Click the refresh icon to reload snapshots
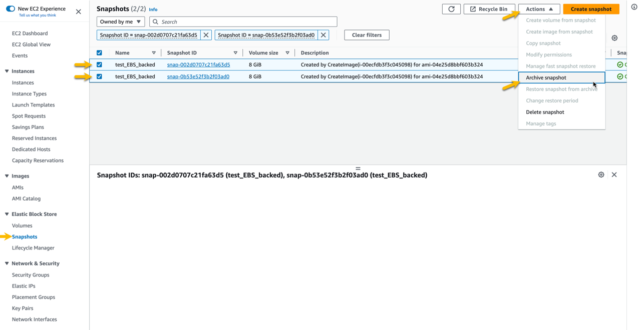Screen dimensions: 644x330 pyautogui.click(x=451, y=8)
